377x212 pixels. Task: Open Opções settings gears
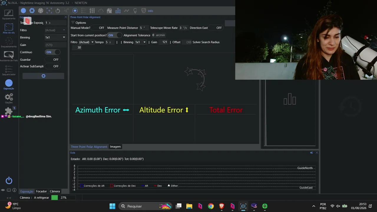(9, 98)
